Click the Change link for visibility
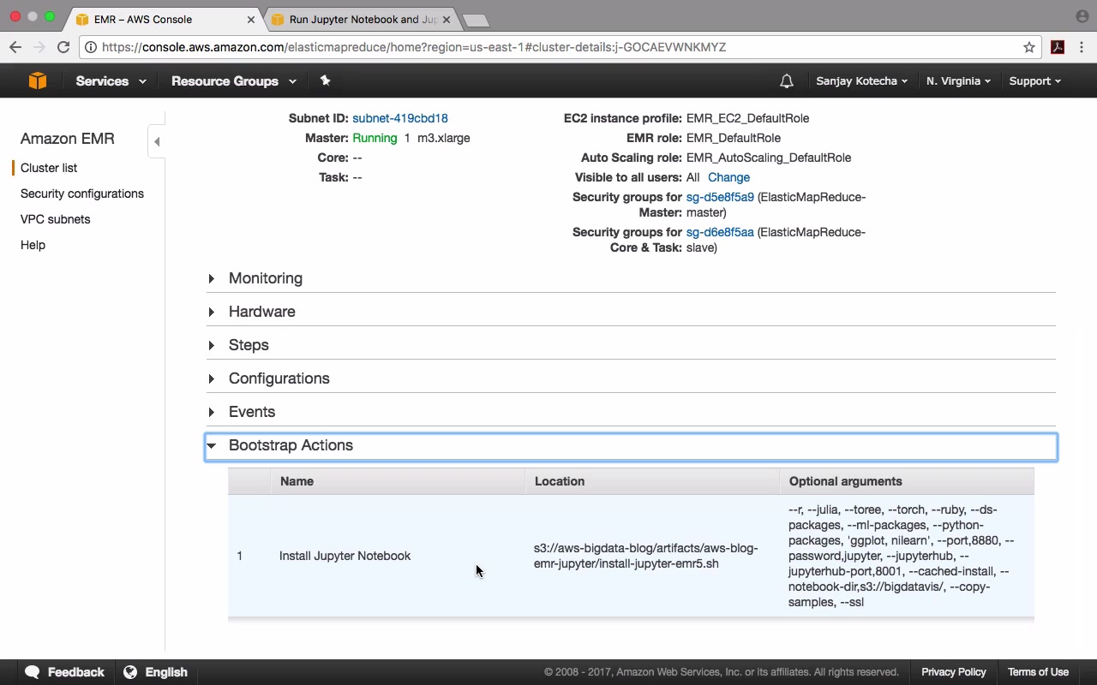The image size is (1097, 685). (728, 177)
